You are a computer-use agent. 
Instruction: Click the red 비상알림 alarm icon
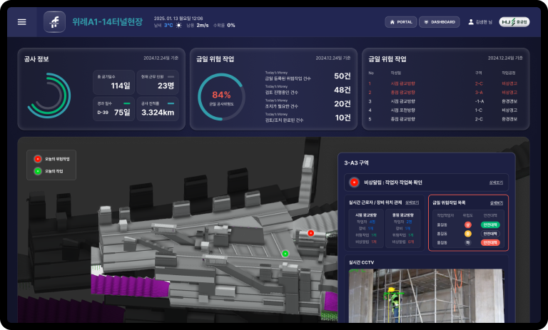click(x=354, y=182)
